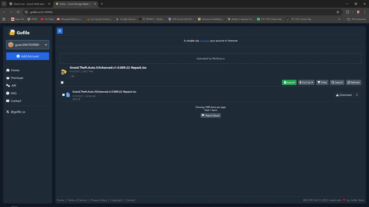Open the Filter button
369x207 pixels.
pos(322,83)
